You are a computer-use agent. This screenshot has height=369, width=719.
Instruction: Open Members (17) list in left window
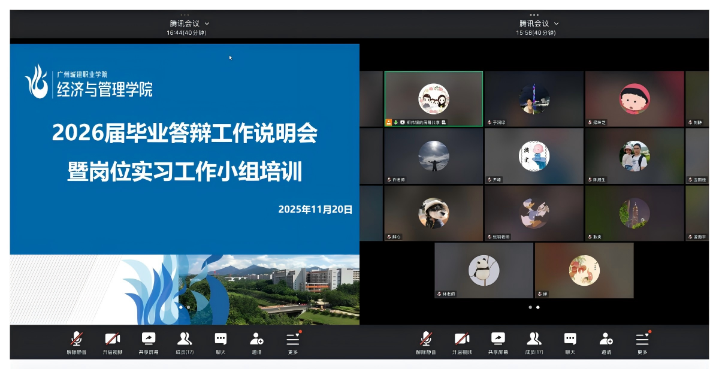[x=185, y=340]
